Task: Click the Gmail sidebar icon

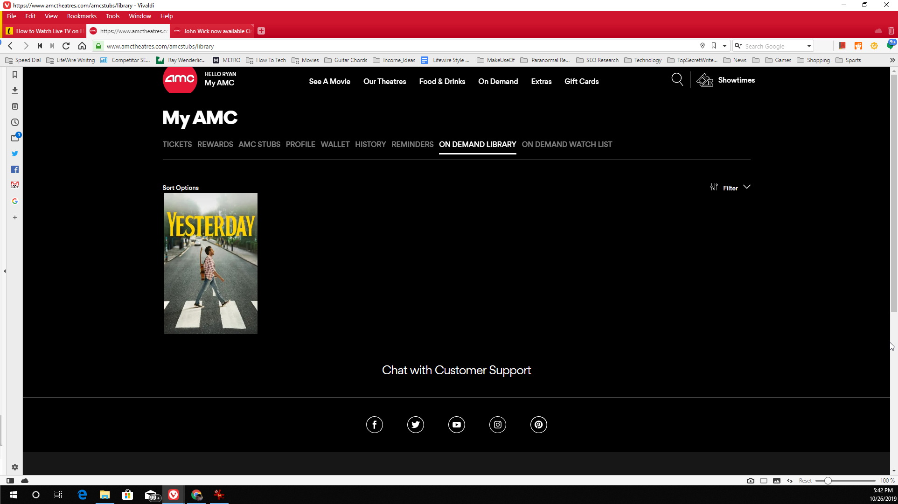Action: [x=15, y=185]
